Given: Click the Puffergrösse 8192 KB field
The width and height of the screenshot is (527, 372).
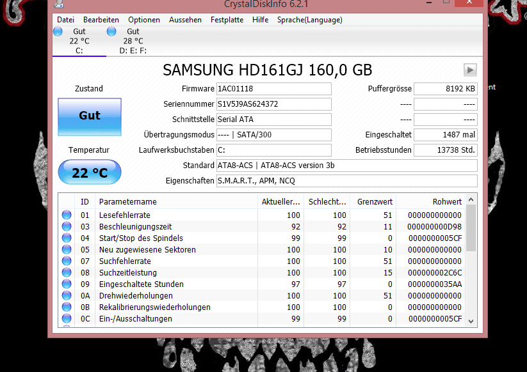Looking at the screenshot, I should (x=445, y=89).
